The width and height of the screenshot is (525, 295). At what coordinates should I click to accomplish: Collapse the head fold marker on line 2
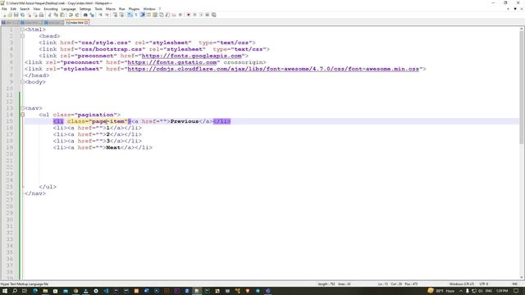click(22, 36)
